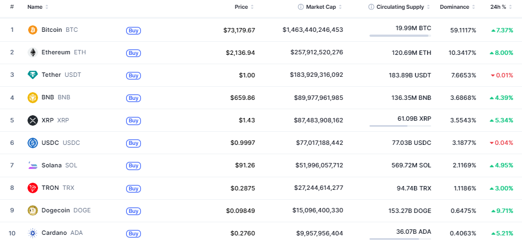Click the TRON red logo icon
Image resolution: width=522 pixels, height=242 pixels.
[x=32, y=188]
